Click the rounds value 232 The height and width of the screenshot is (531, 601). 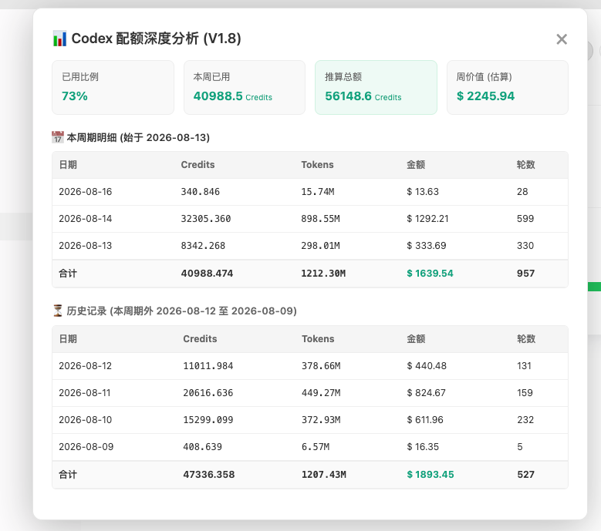coord(525,419)
